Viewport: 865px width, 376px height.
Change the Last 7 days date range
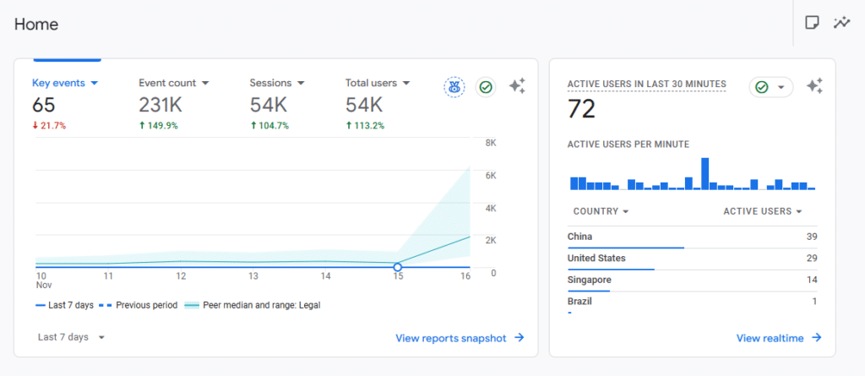tap(71, 337)
